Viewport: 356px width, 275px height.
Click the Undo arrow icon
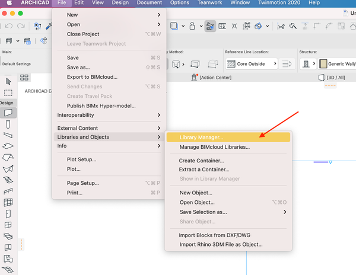(9, 26)
